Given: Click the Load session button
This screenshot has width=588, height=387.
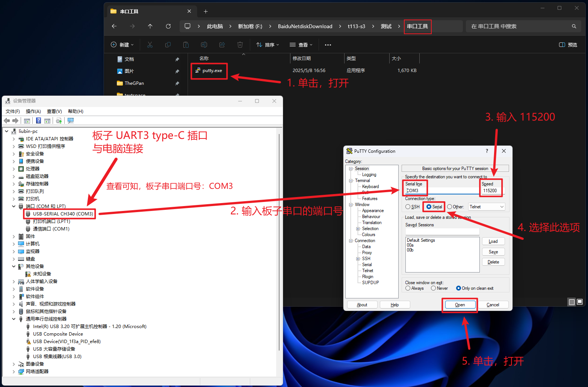Looking at the screenshot, I should click(493, 241).
